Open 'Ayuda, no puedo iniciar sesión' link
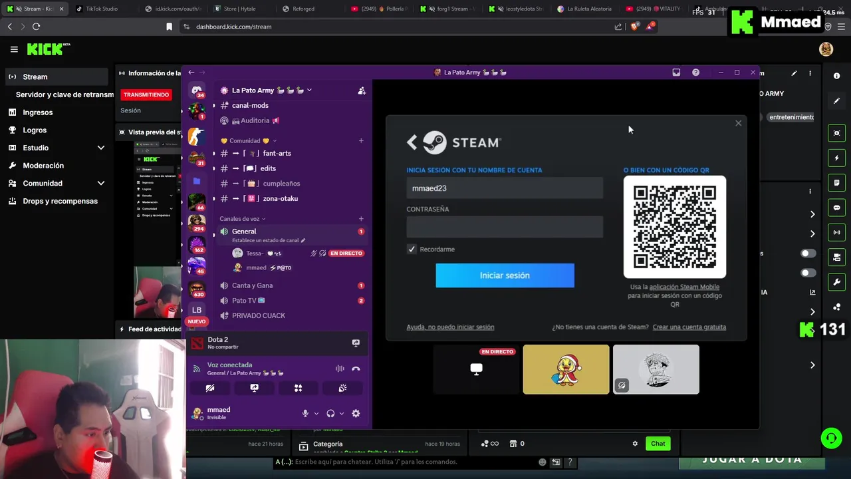This screenshot has height=479, width=851. pos(450,327)
